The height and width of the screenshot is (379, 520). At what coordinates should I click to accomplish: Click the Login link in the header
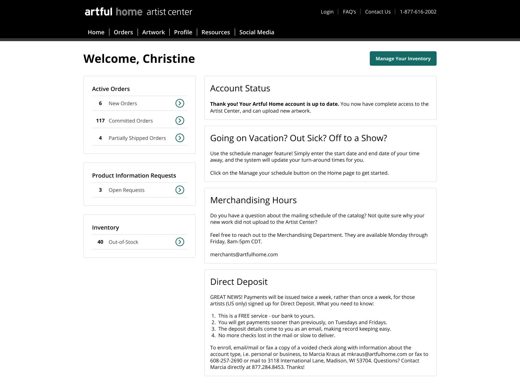click(x=327, y=12)
